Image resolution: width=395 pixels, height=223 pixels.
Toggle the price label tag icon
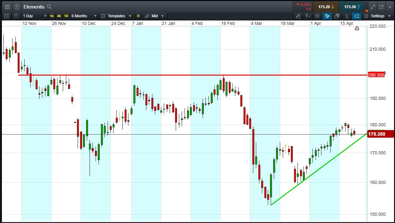click(357, 16)
